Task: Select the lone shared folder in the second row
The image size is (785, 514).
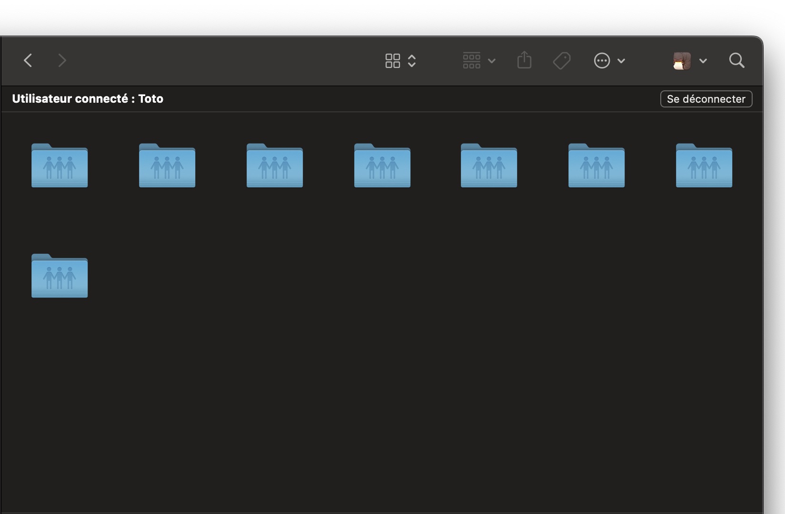Action: pos(60,276)
